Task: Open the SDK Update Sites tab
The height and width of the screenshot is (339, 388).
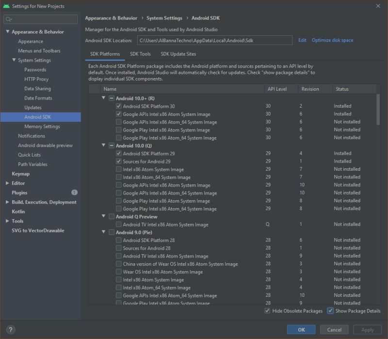Action: (178, 54)
